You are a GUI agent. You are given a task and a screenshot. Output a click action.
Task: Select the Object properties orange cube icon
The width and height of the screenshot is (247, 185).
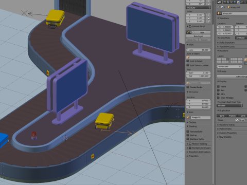238,2
